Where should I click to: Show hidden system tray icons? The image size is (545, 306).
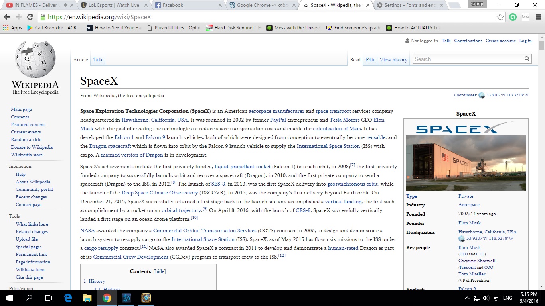click(x=467, y=298)
